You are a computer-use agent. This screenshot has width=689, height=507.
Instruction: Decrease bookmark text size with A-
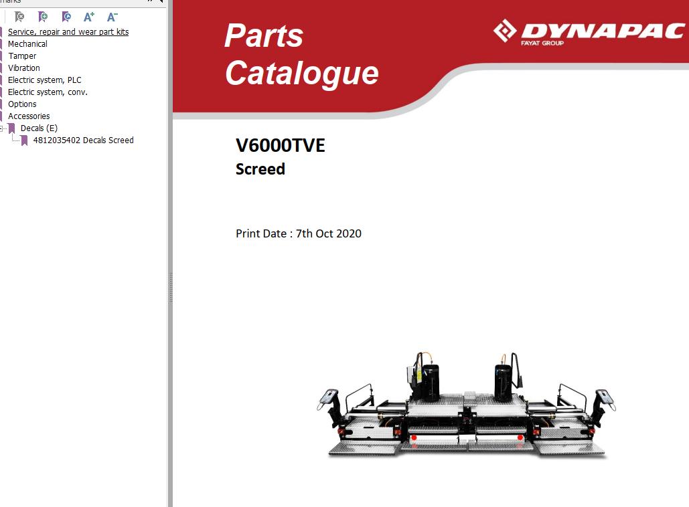point(112,17)
